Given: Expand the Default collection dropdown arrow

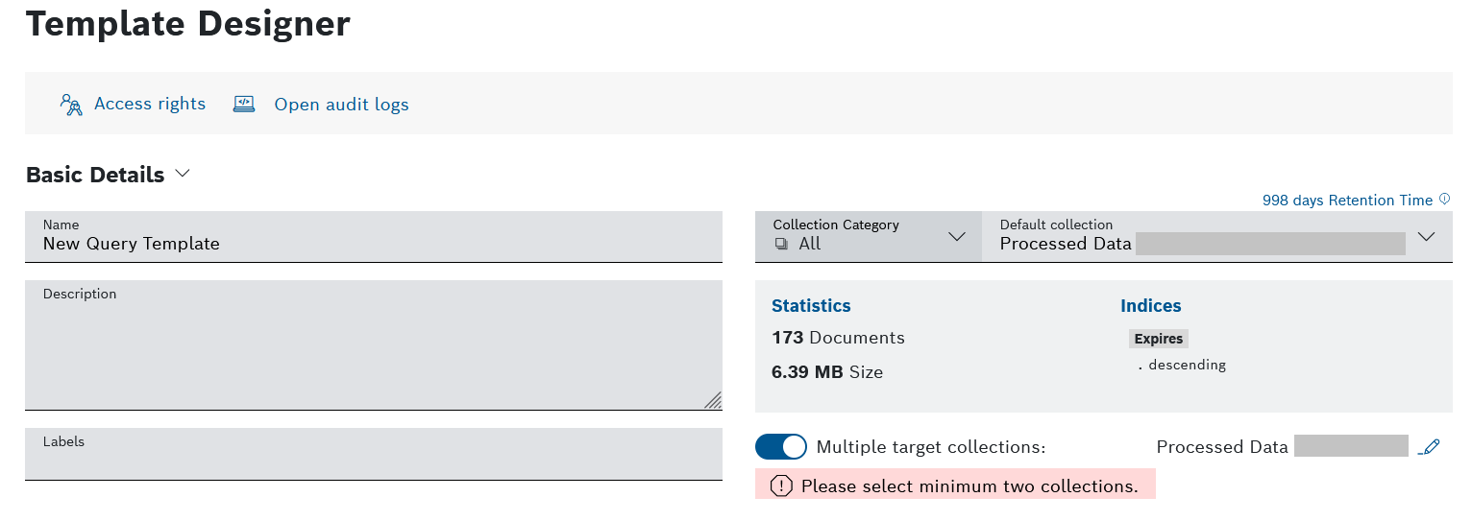Looking at the screenshot, I should point(1427,237).
